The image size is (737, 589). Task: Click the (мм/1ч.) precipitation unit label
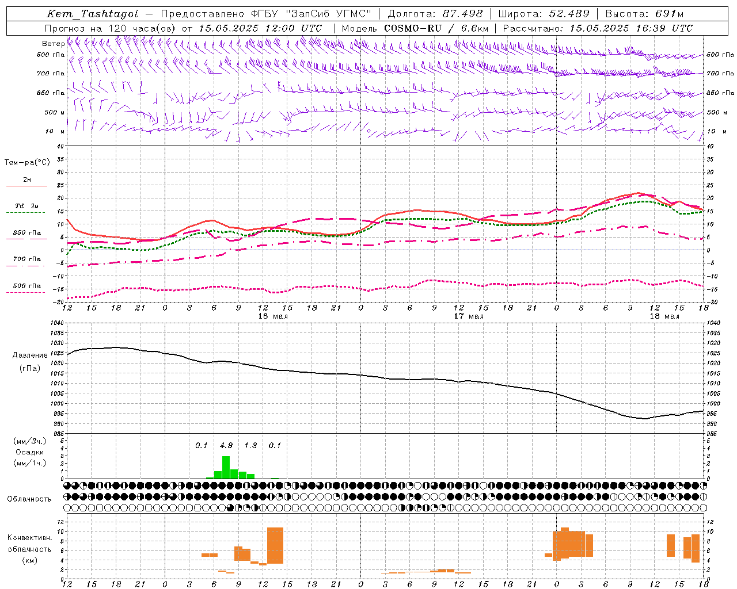pyautogui.click(x=30, y=463)
